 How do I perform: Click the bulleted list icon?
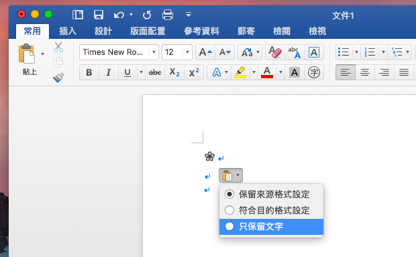(344, 52)
